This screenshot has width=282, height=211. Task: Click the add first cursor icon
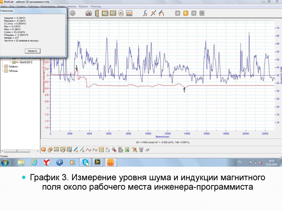(x=76, y=150)
